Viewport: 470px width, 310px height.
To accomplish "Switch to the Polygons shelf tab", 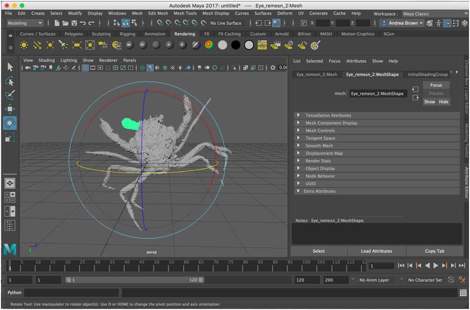I will (x=73, y=34).
